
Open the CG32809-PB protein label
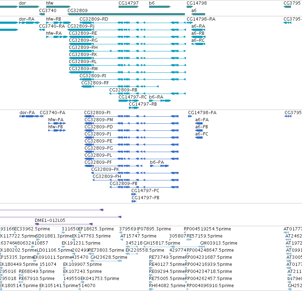point(123,184)
